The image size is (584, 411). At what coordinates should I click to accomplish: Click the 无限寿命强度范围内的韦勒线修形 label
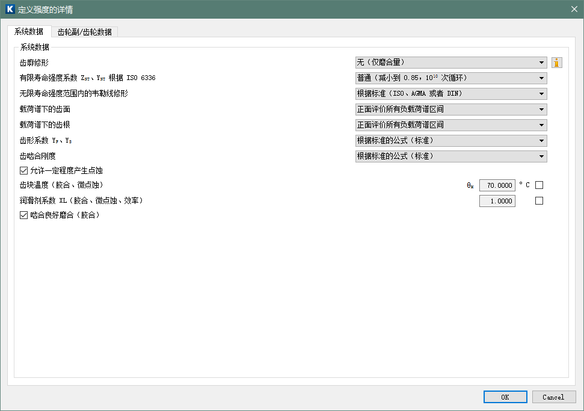coord(74,93)
